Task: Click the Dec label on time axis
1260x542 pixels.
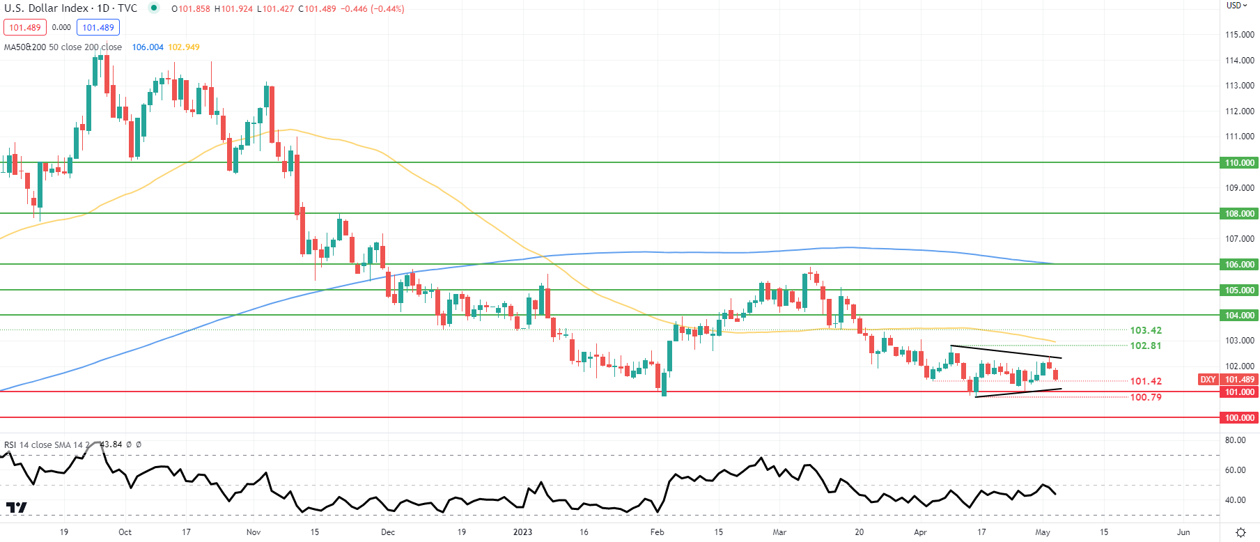Action: tap(388, 532)
